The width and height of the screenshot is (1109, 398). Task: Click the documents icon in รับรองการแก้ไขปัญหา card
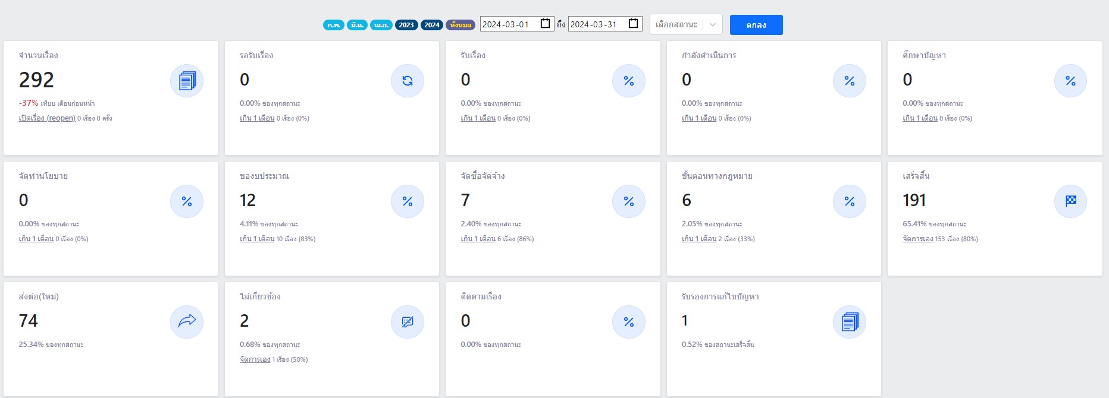coord(850,322)
